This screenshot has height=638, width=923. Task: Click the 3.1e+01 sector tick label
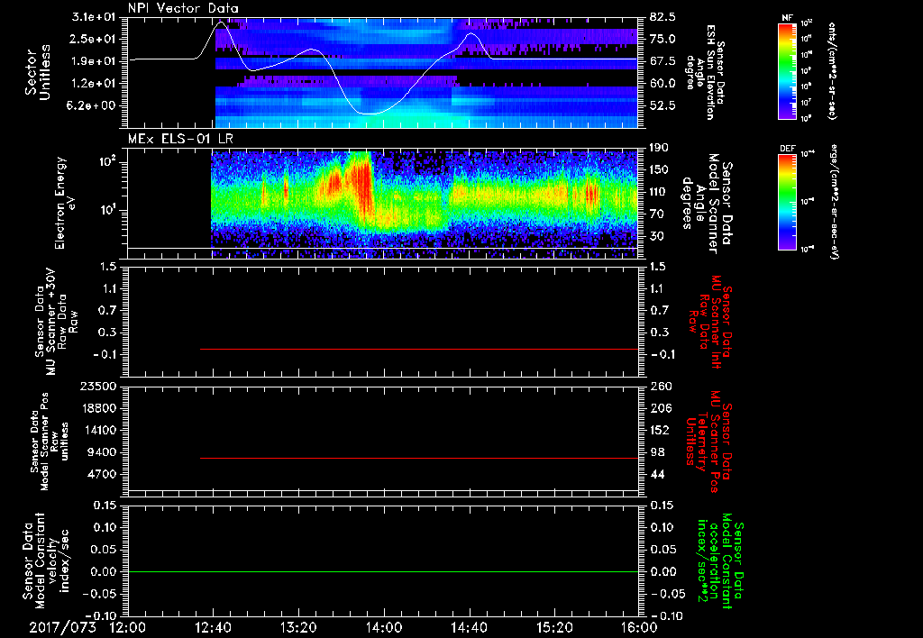coord(93,17)
